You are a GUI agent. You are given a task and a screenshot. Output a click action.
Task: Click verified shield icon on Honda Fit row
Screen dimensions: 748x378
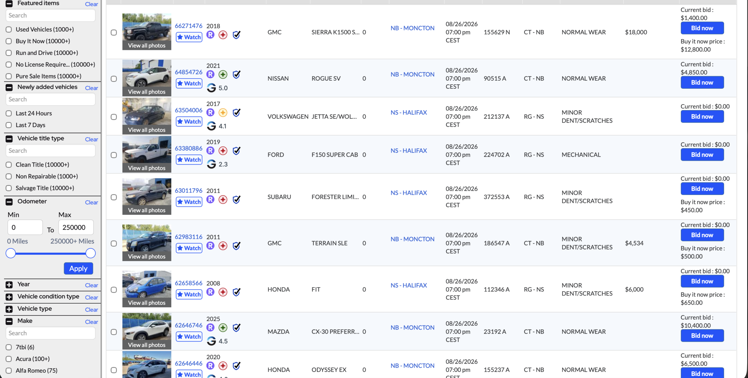[236, 292]
